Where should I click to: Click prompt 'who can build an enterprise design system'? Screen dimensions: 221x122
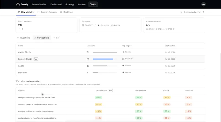(x=36, y=111)
